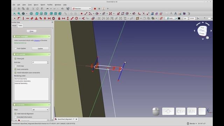Viewport: 224px width, 126px height.
Task: Collapse the Edit controls section
Action: coord(49,54)
